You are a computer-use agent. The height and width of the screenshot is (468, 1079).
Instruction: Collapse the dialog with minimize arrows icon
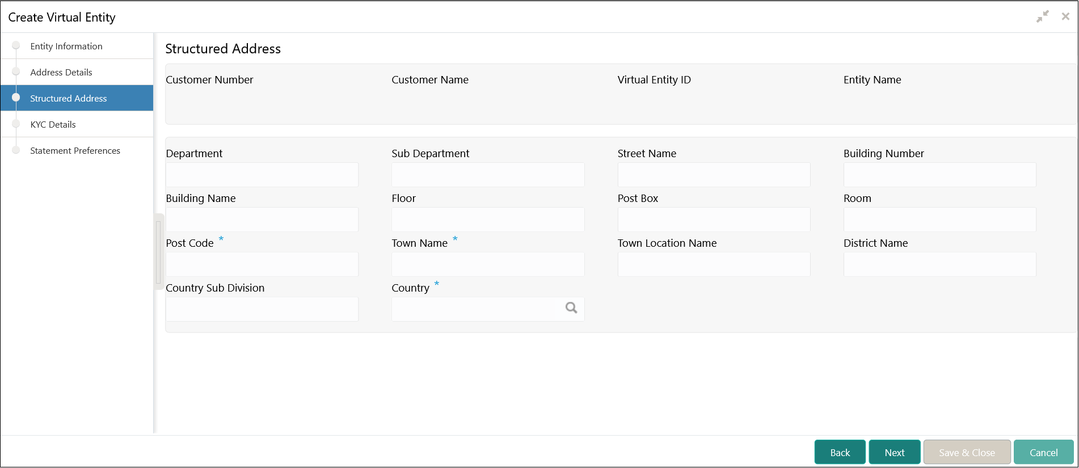point(1043,17)
